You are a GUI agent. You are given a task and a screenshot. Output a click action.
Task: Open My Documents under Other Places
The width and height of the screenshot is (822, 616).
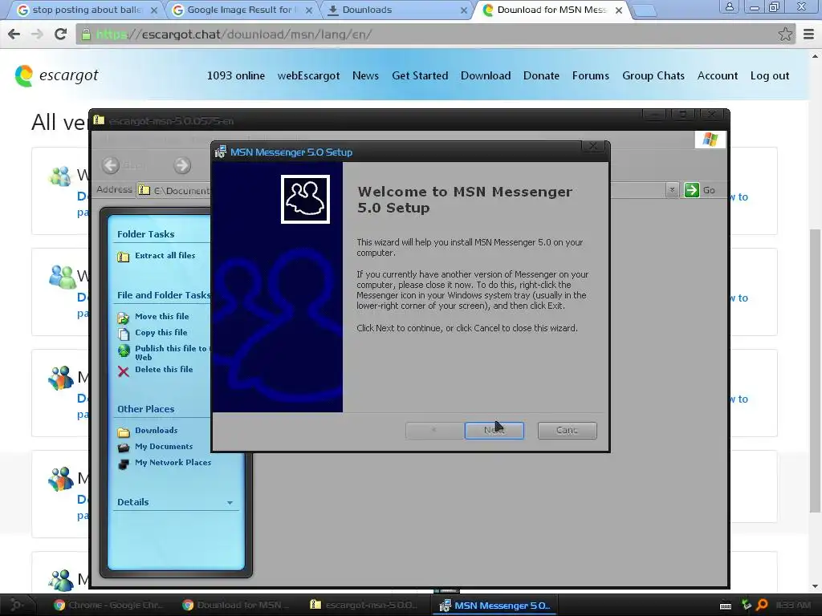click(x=164, y=446)
